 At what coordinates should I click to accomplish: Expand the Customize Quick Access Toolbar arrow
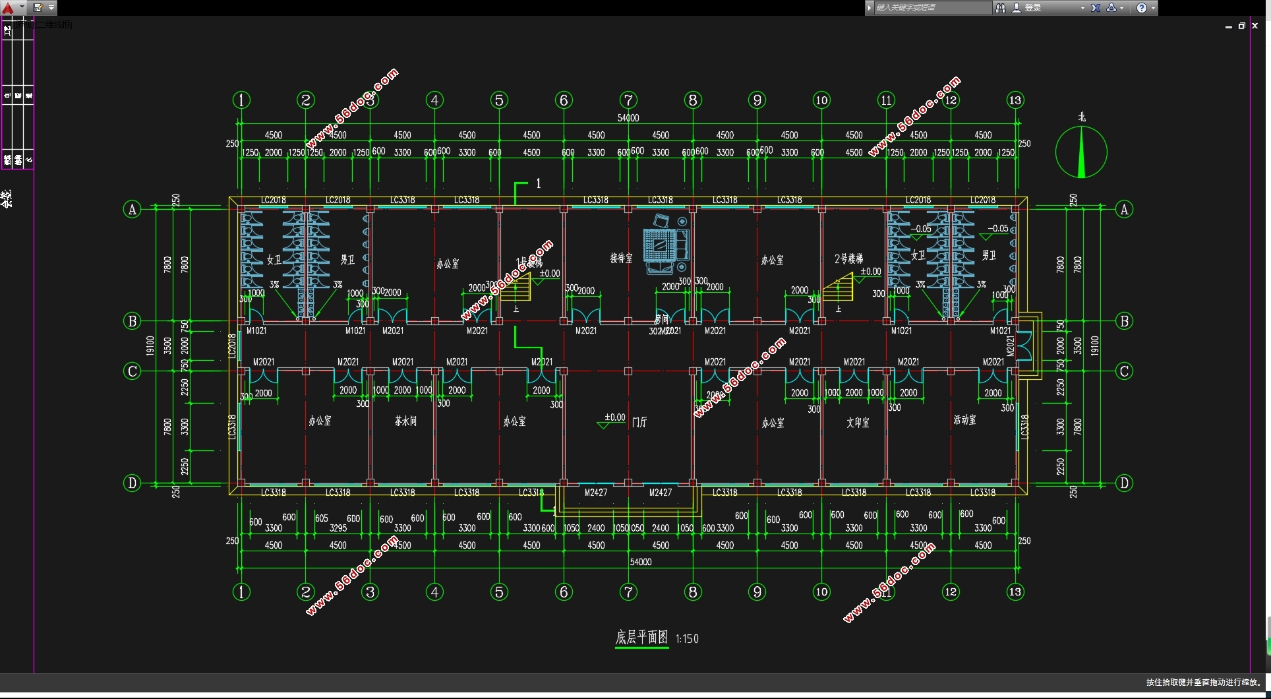[51, 8]
